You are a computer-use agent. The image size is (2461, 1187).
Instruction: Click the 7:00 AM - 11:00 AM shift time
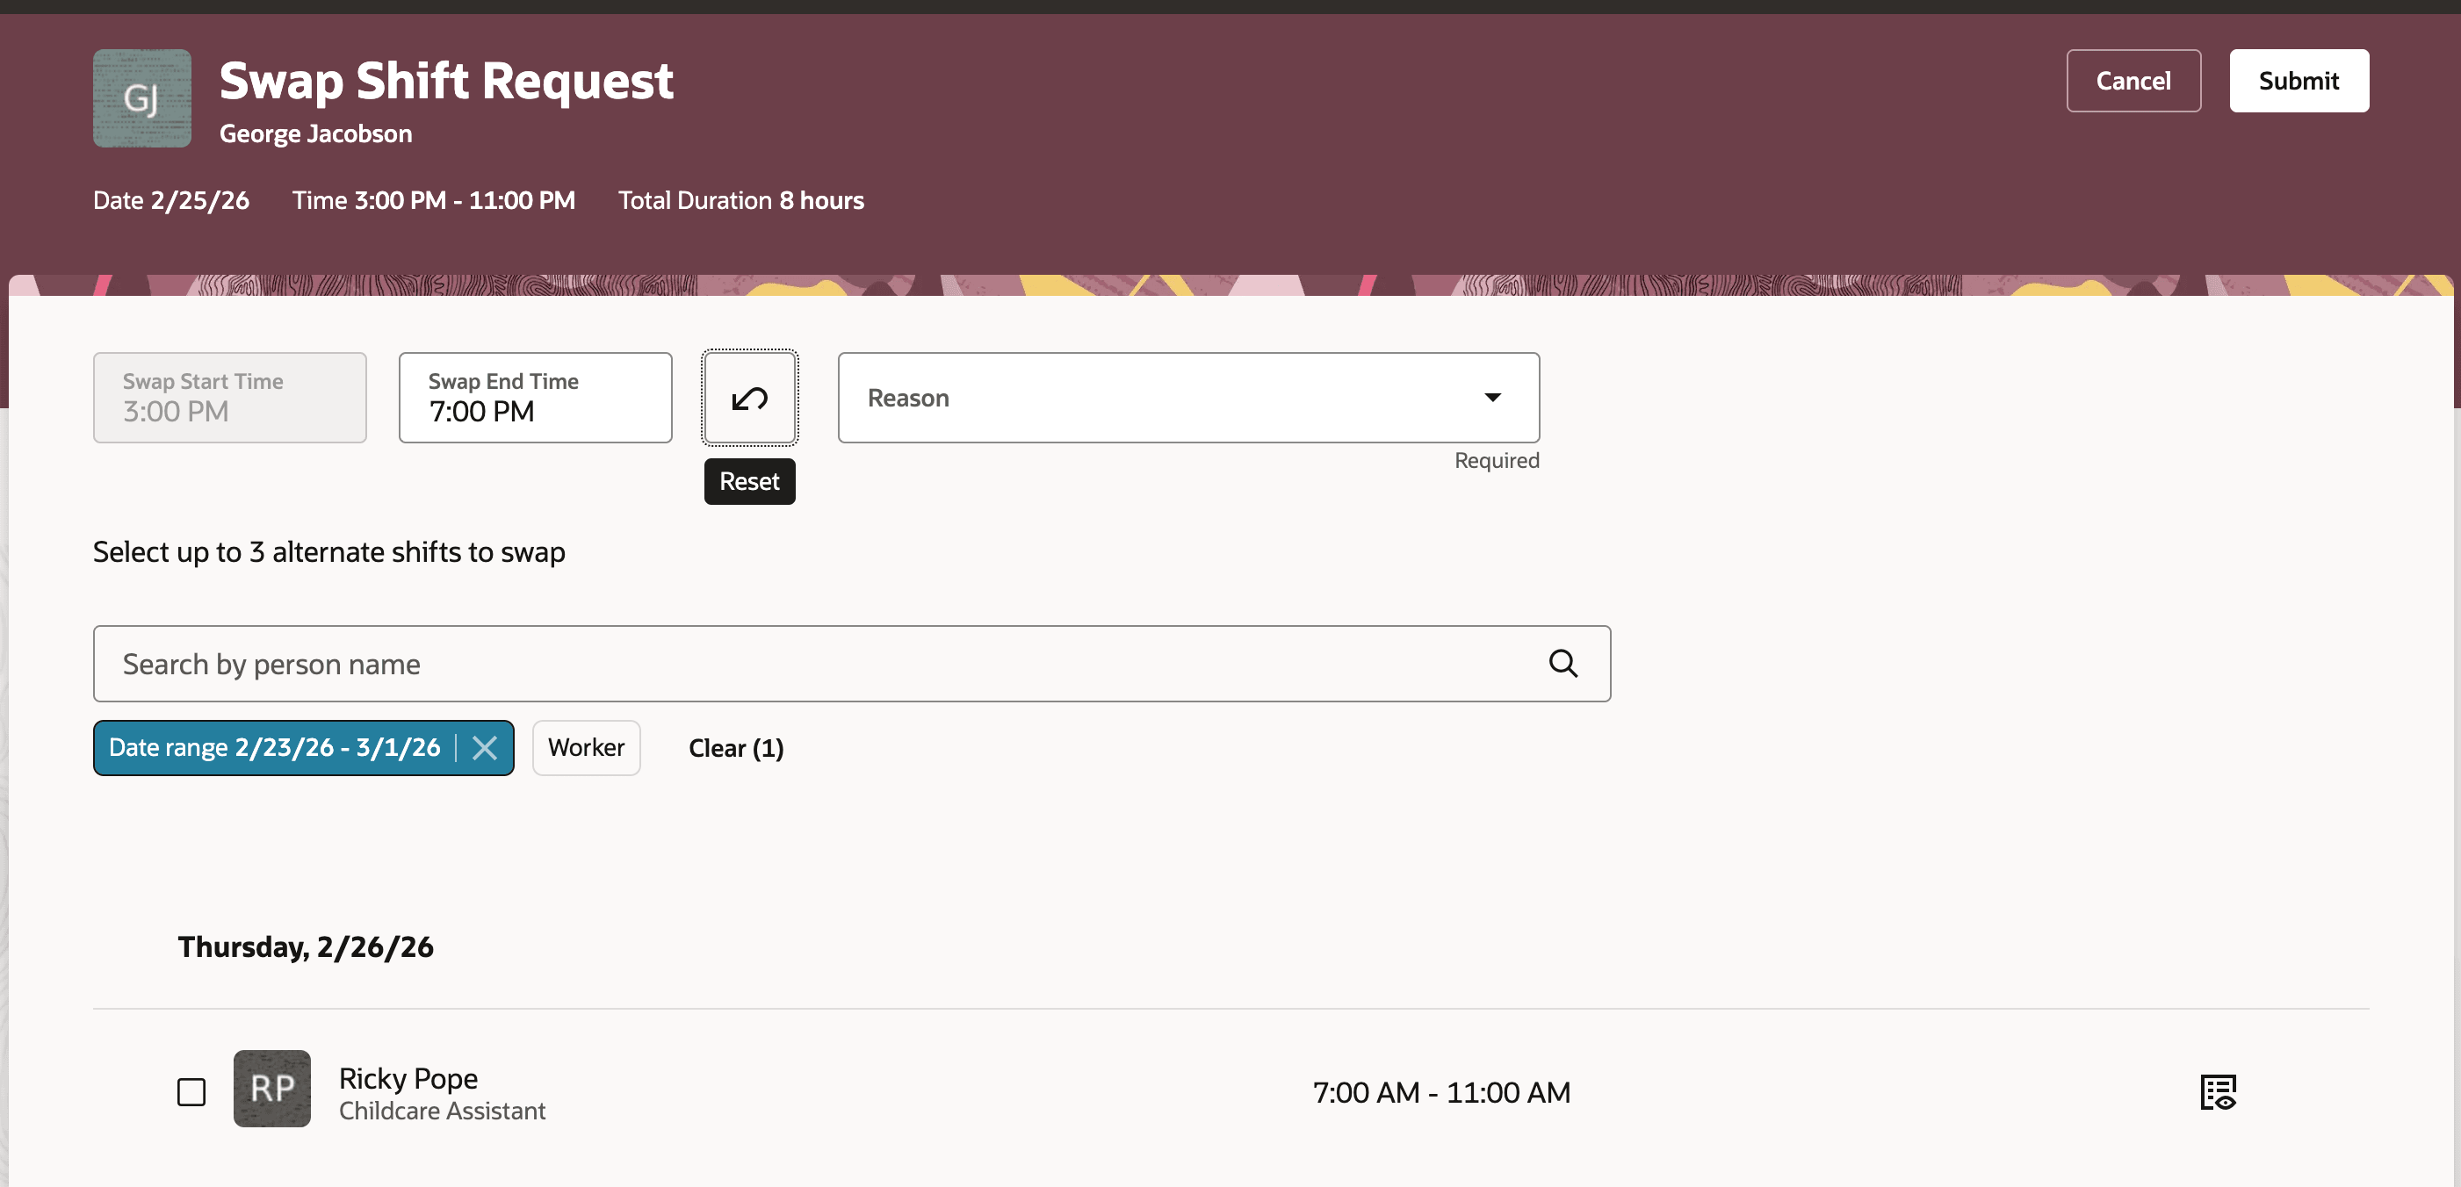point(1440,1091)
